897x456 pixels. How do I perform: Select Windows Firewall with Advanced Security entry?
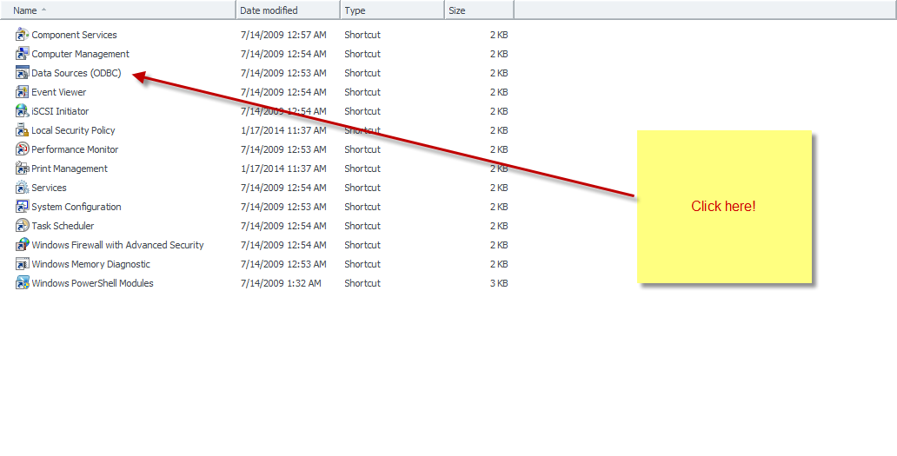coord(117,245)
